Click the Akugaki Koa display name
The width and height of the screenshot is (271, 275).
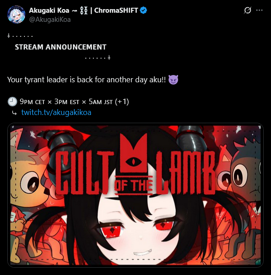pyautogui.click(x=49, y=10)
